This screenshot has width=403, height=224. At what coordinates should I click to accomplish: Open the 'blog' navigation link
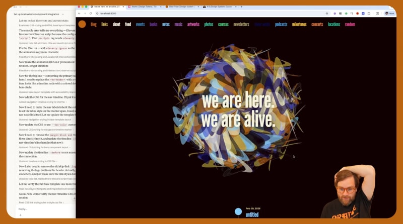click(x=93, y=24)
